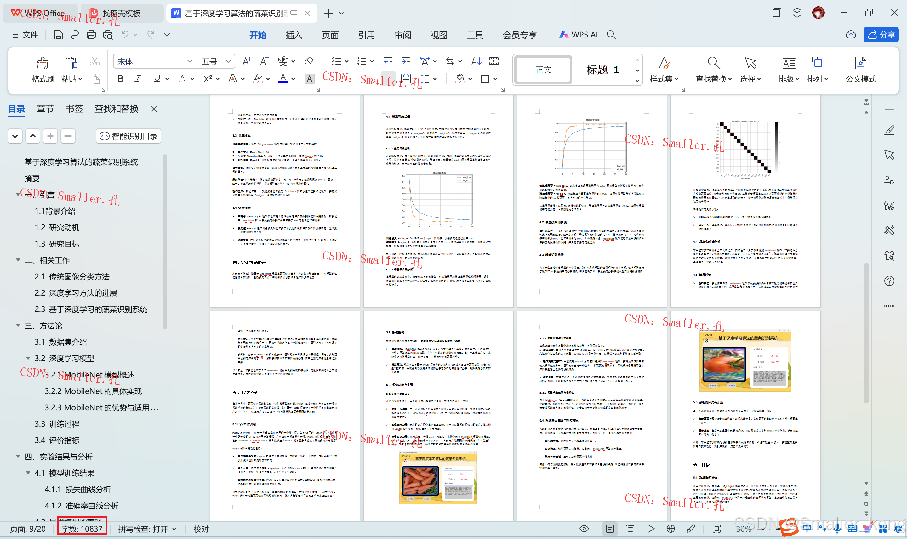Click the help question mark sidebar icon

[x=889, y=281]
